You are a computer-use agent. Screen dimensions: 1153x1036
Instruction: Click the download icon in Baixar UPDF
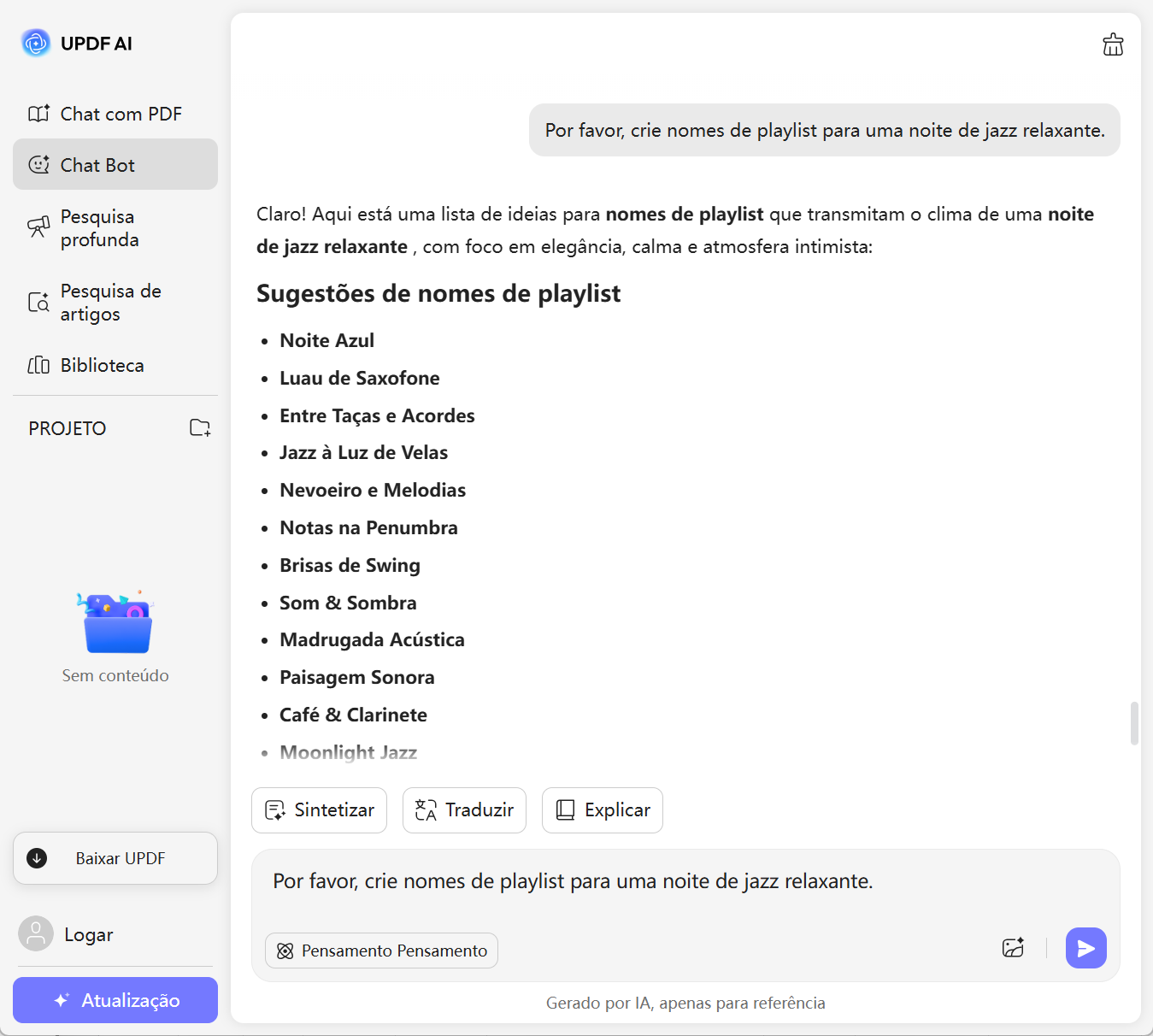37,858
